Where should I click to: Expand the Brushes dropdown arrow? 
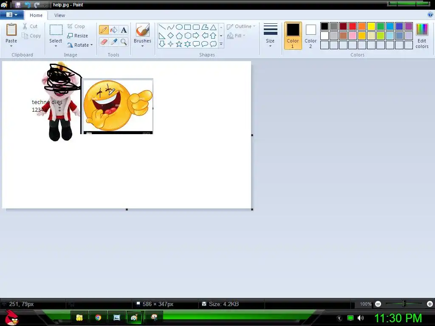[142, 46]
